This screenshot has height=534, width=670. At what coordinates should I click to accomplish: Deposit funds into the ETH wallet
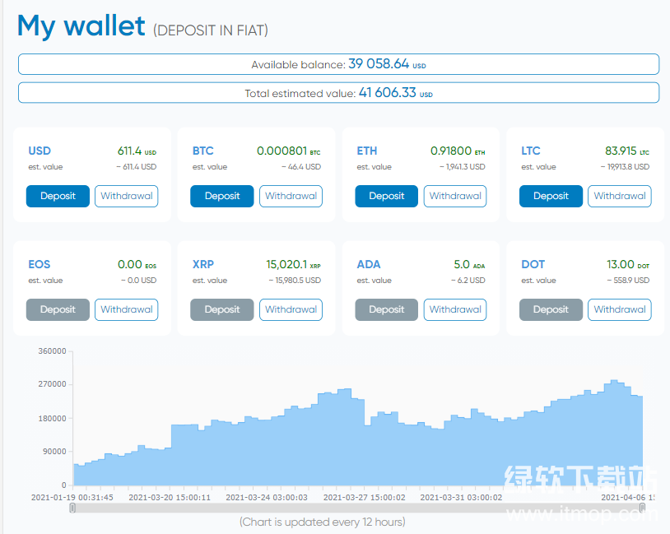386,196
